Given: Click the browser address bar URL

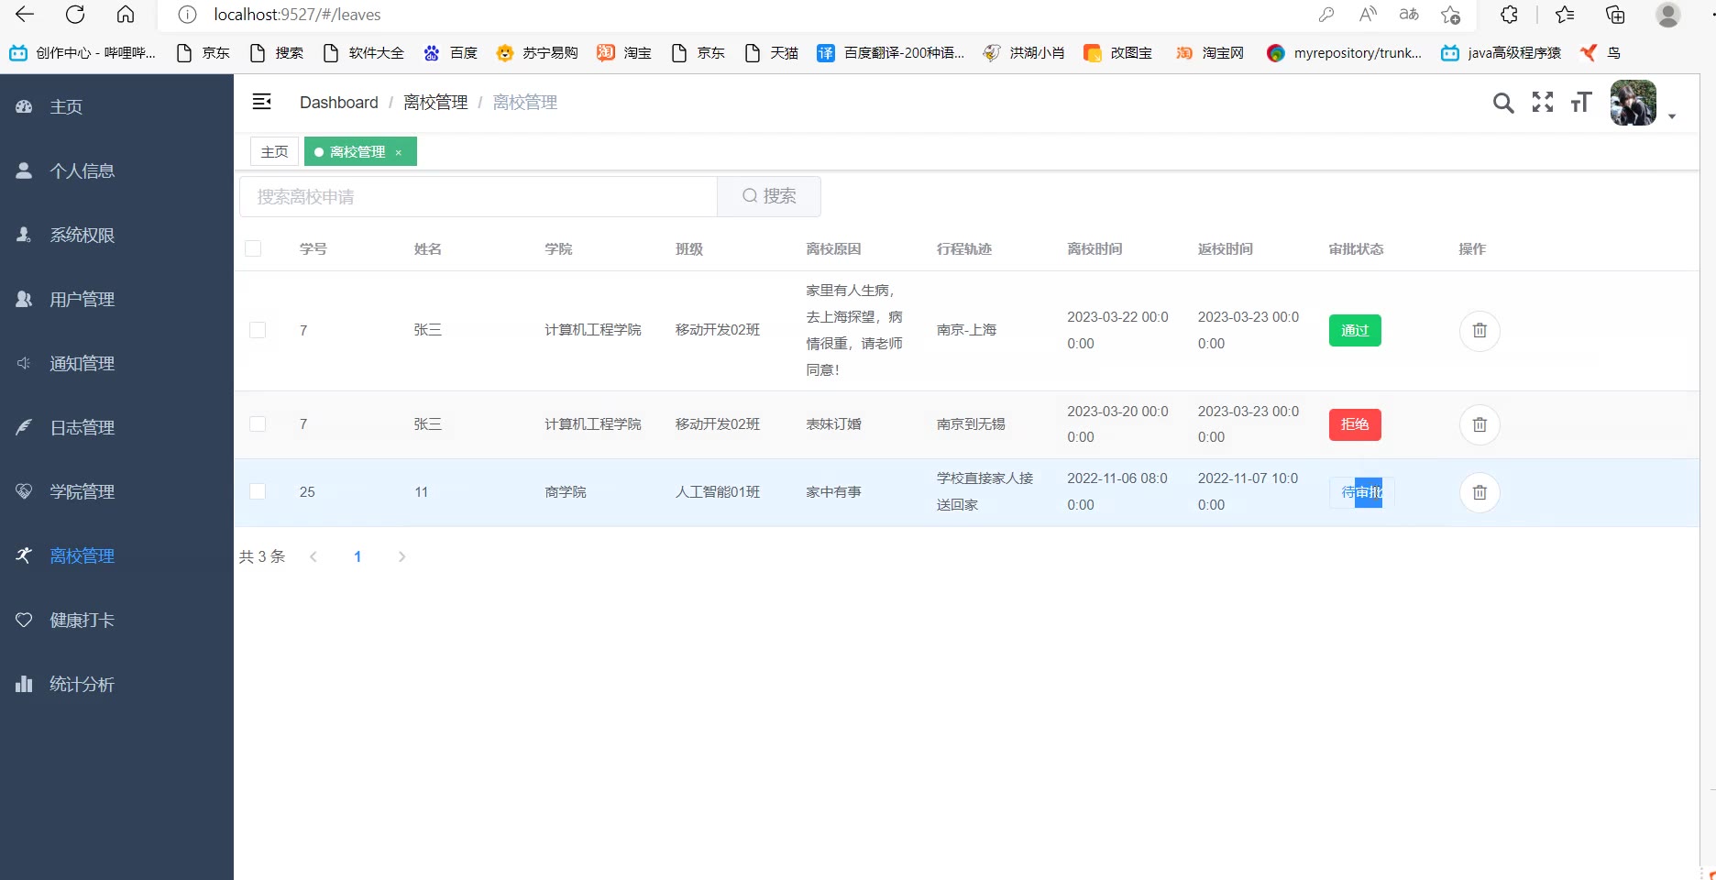Looking at the screenshot, I should pos(297,15).
